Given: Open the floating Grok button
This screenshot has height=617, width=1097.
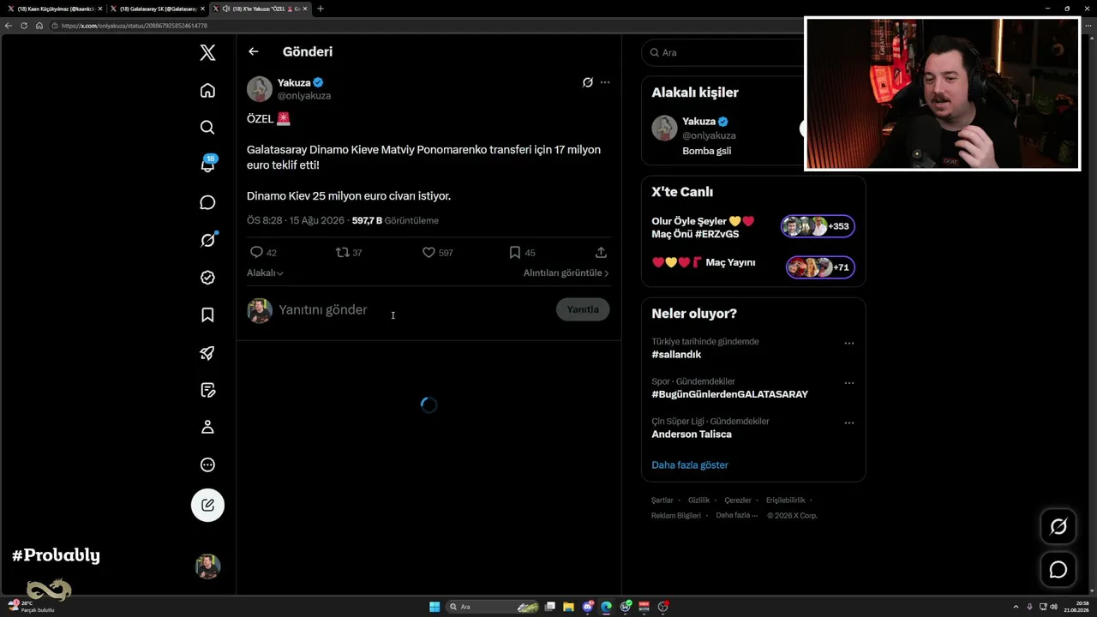Looking at the screenshot, I should point(1058,526).
